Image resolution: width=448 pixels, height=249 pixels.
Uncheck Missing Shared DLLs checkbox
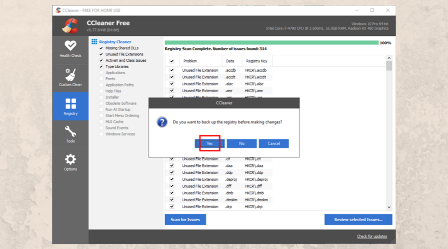pos(102,48)
